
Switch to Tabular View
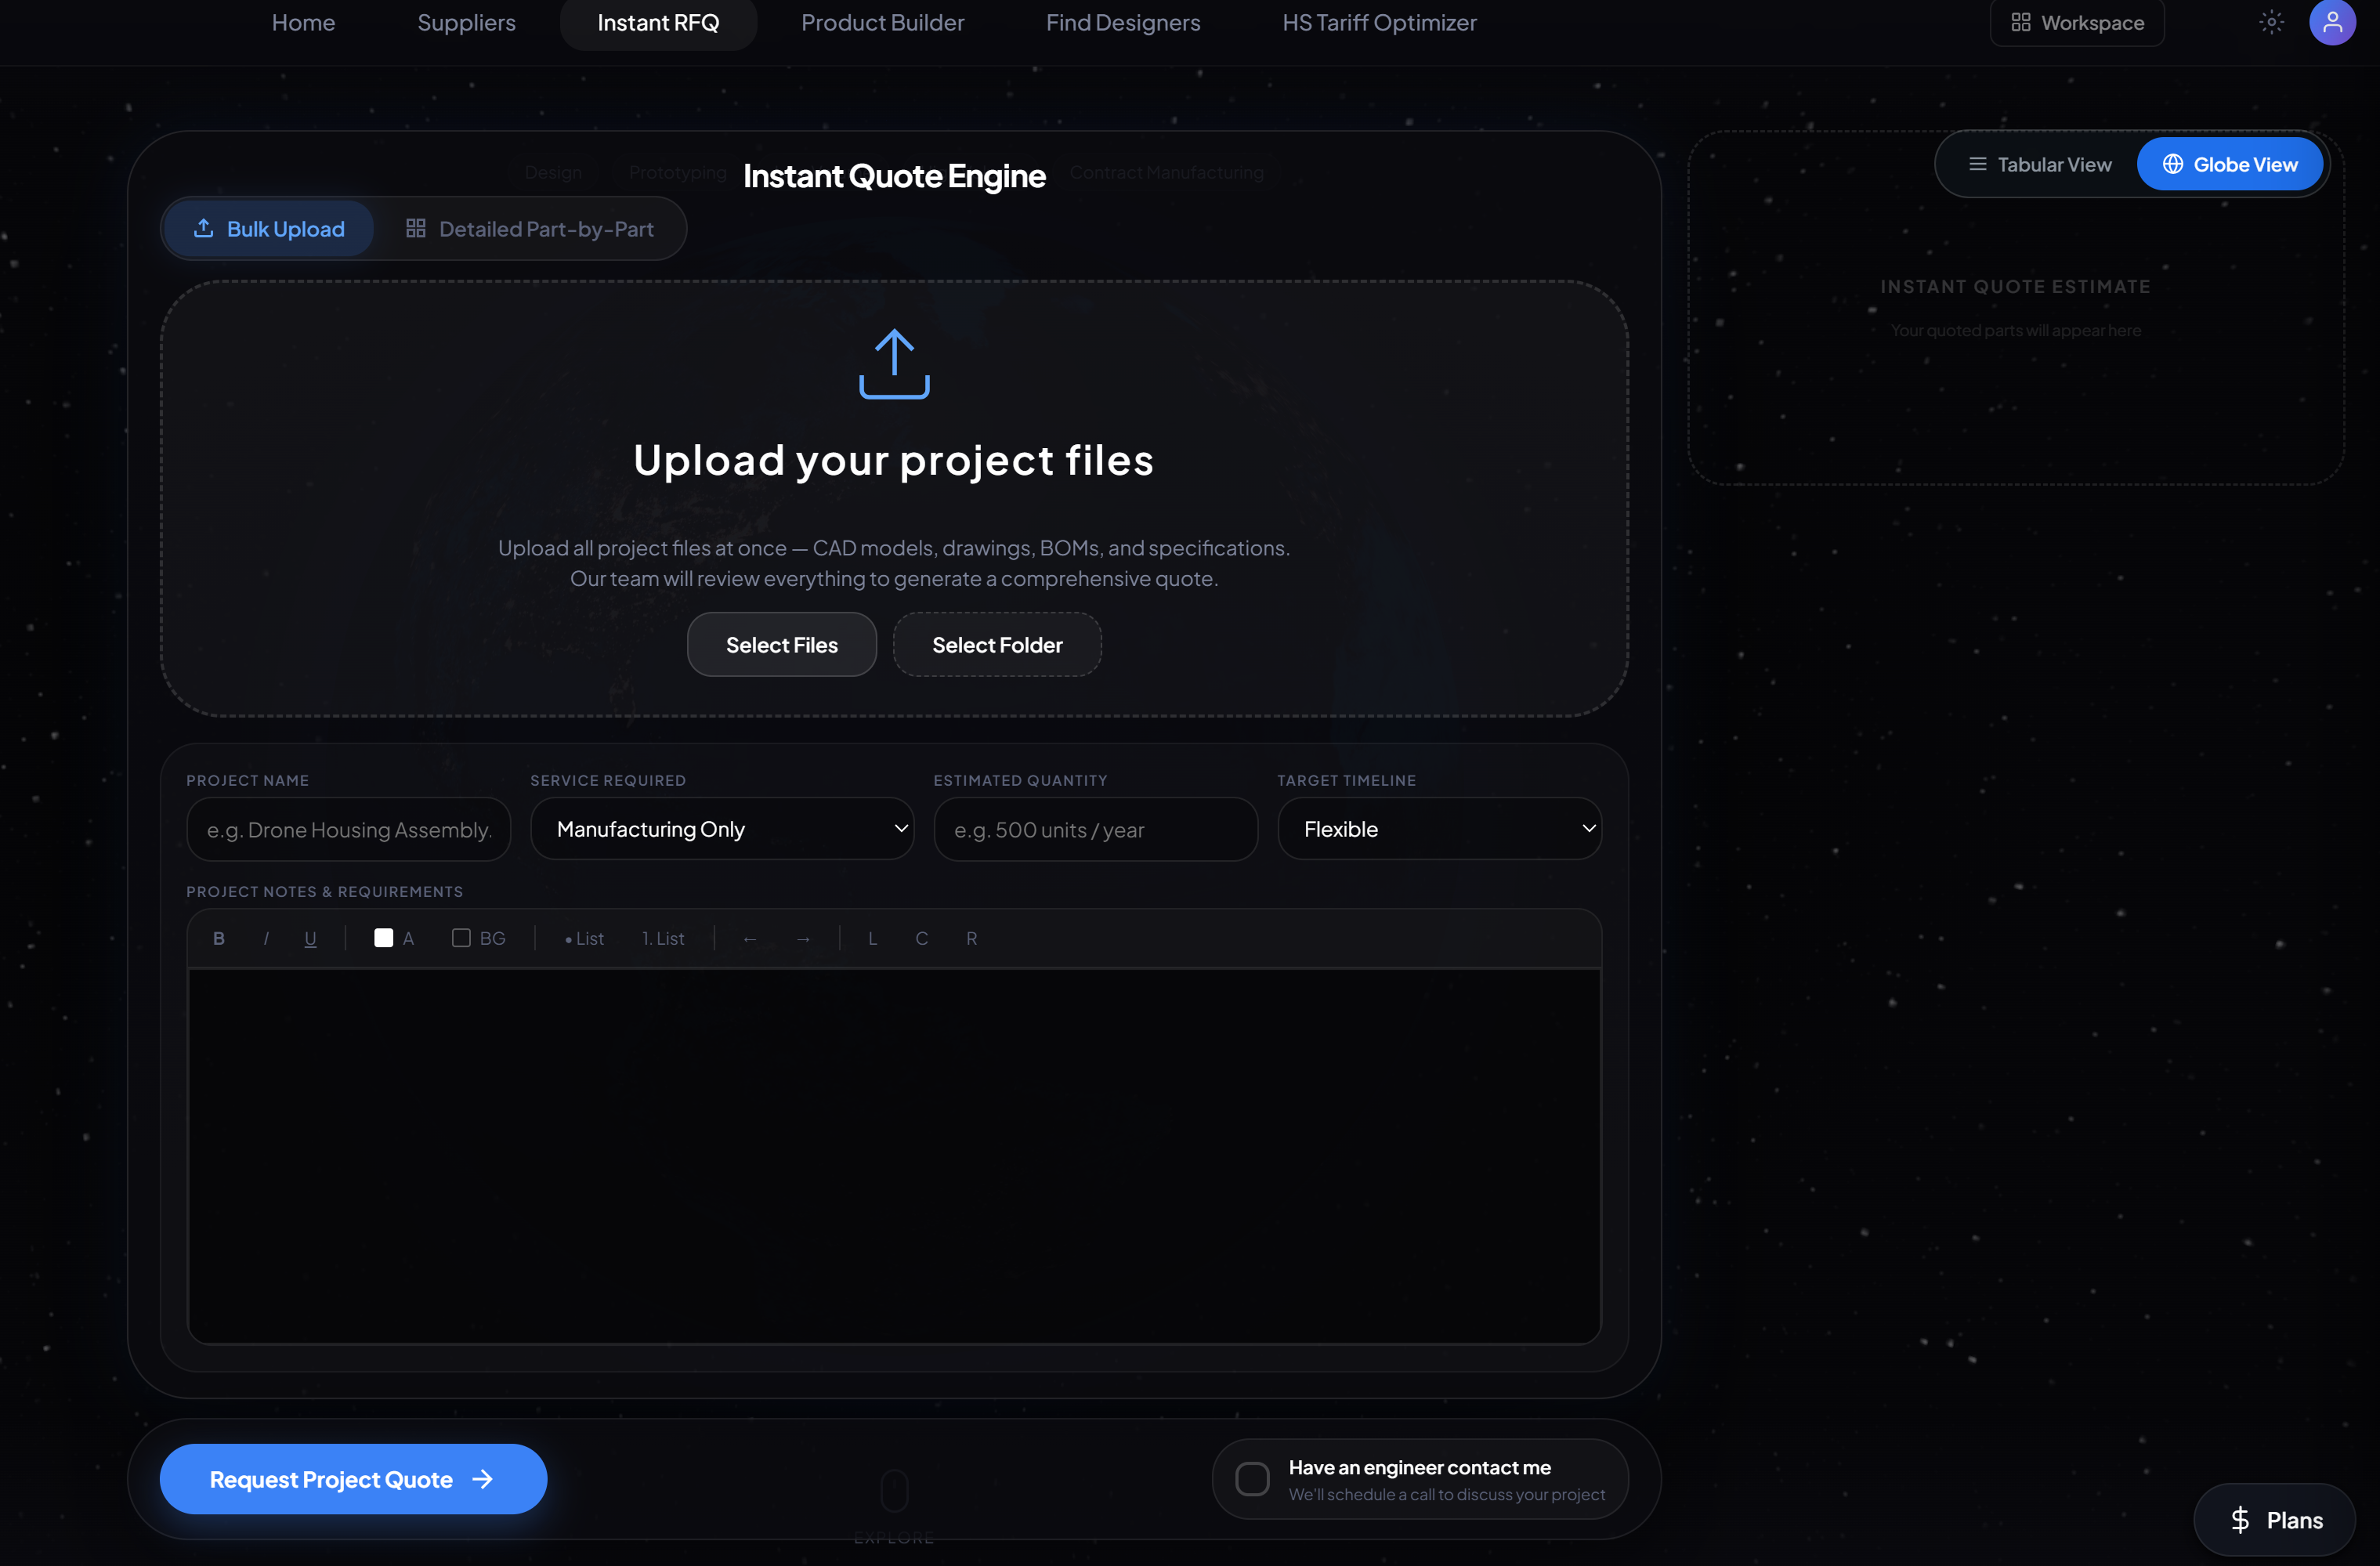2040,164
